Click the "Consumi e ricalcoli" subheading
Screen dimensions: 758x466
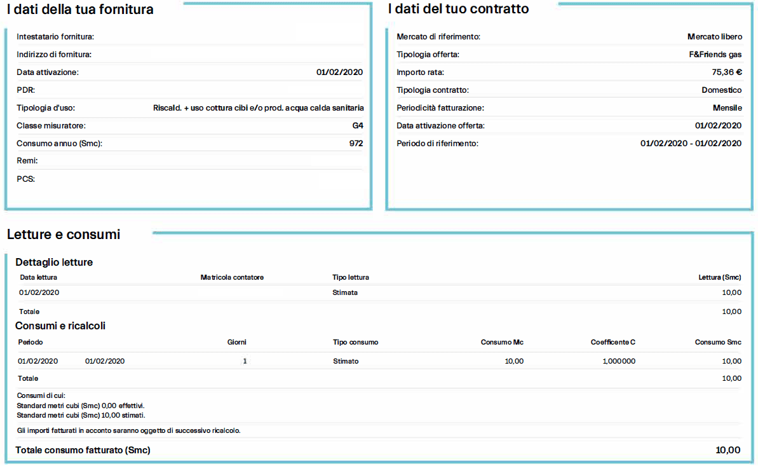click(x=60, y=326)
